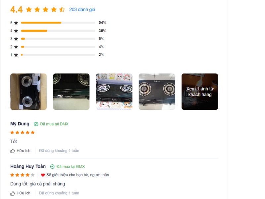The image size is (265, 199).
Task: Click the thumbs-up icon under Hoàng Huy Toàn's review
Action: 13,193
